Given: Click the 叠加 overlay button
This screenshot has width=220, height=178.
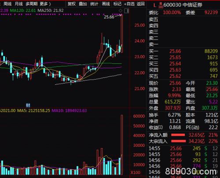Looking at the screenshot, I should 83,4.
